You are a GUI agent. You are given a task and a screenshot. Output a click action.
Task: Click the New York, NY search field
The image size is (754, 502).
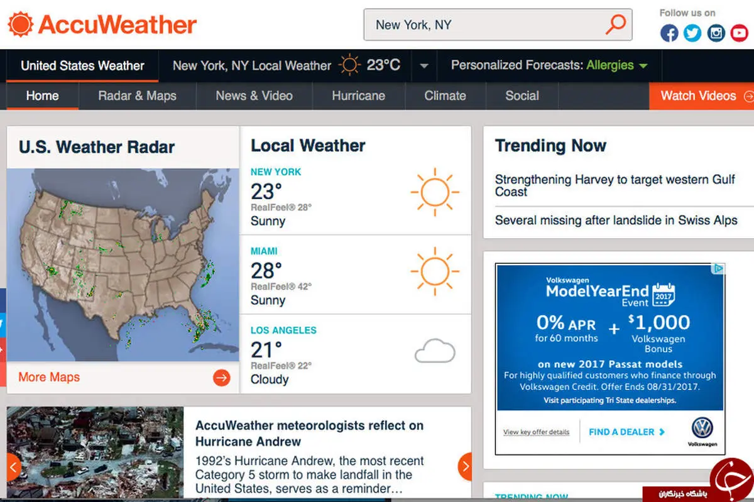tap(498, 25)
